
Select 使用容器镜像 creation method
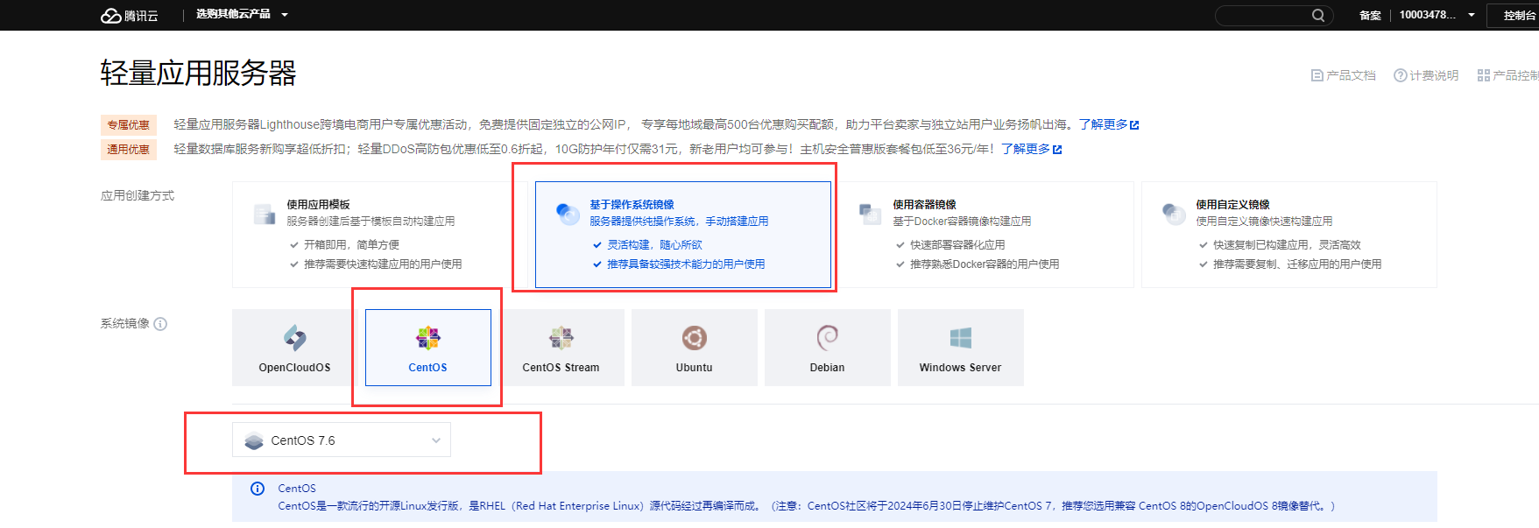(985, 235)
